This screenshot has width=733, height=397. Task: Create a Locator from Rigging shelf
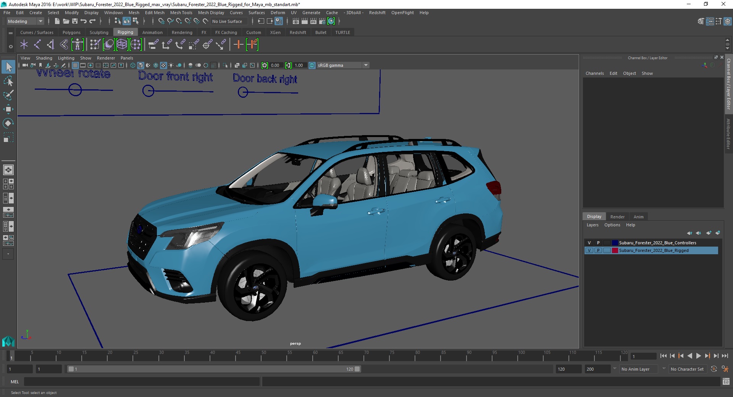point(24,45)
